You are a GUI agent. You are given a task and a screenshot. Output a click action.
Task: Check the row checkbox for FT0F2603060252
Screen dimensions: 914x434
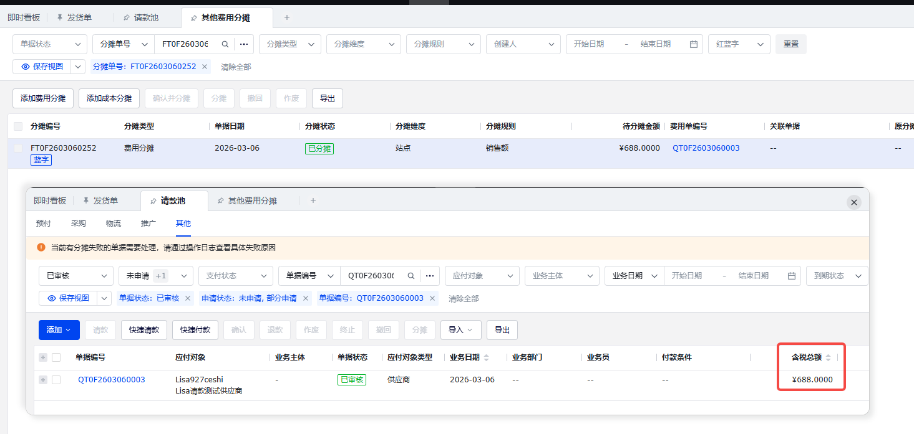(x=18, y=148)
